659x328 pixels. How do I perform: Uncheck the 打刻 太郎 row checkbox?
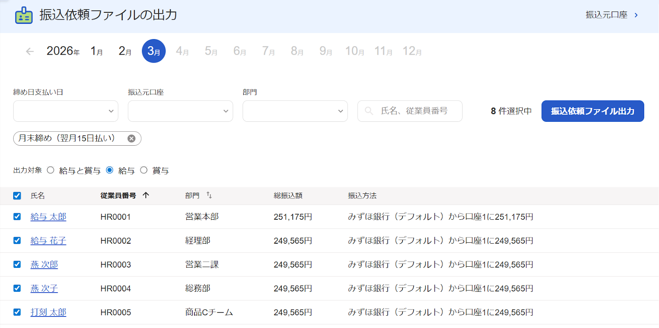17,312
